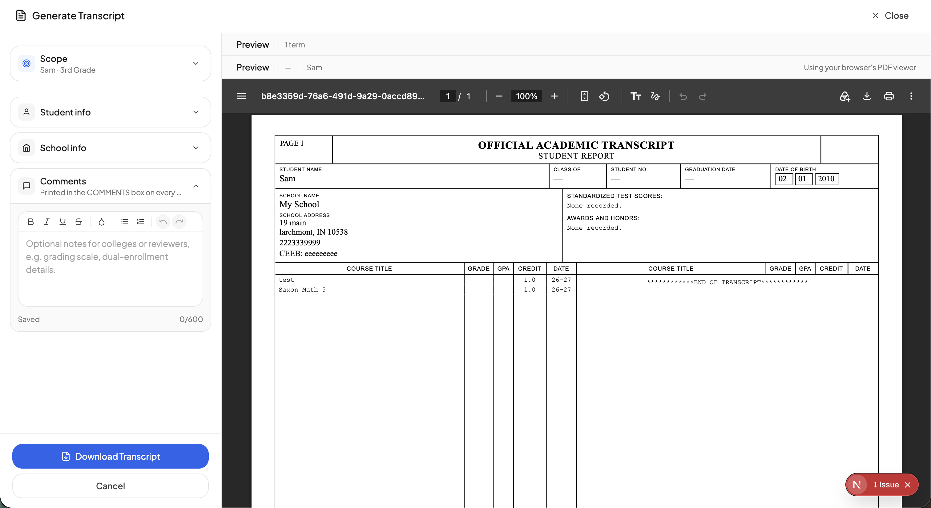The height and width of the screenshot is (508, 931).
Task: Rotate the PDF page counterclockwise
Action: point(604,96)
